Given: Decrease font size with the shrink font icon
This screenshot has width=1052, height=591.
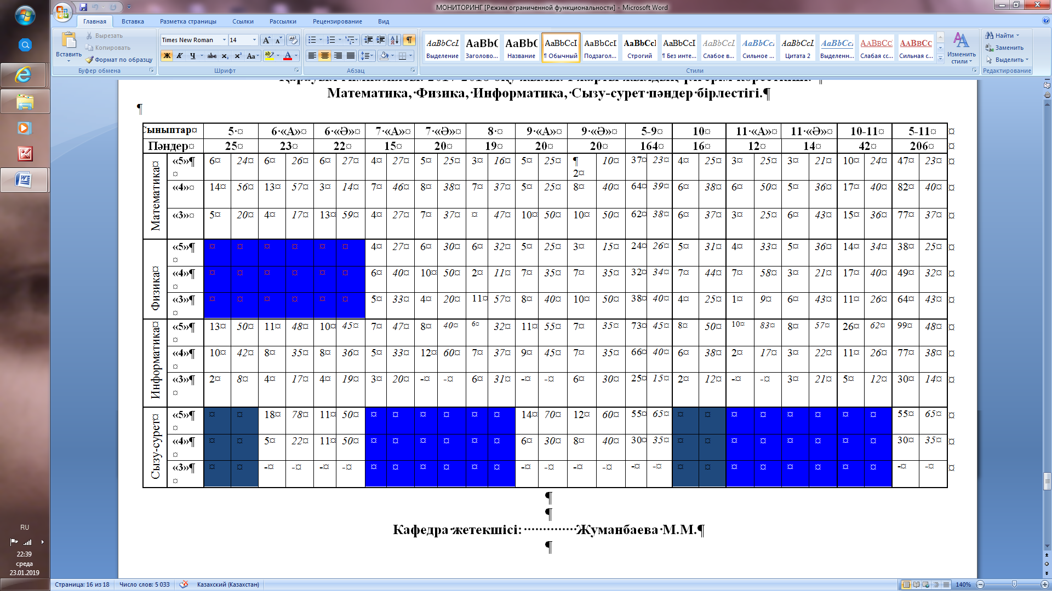Looking at the screenshot, I should 278,40.
